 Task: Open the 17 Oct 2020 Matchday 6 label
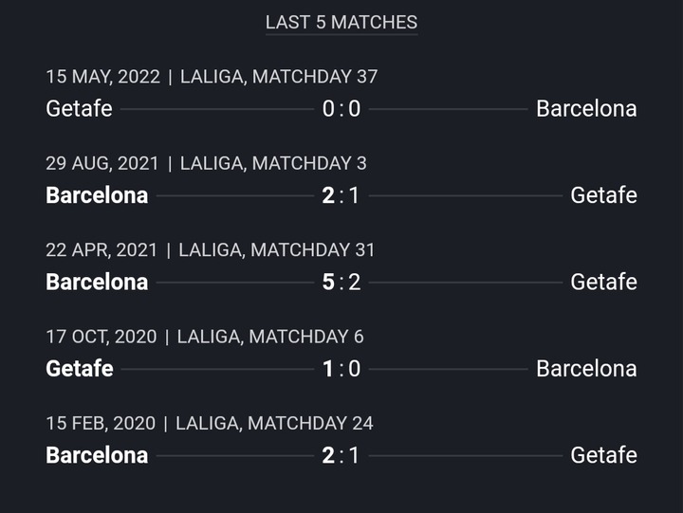tap(205, 337)
